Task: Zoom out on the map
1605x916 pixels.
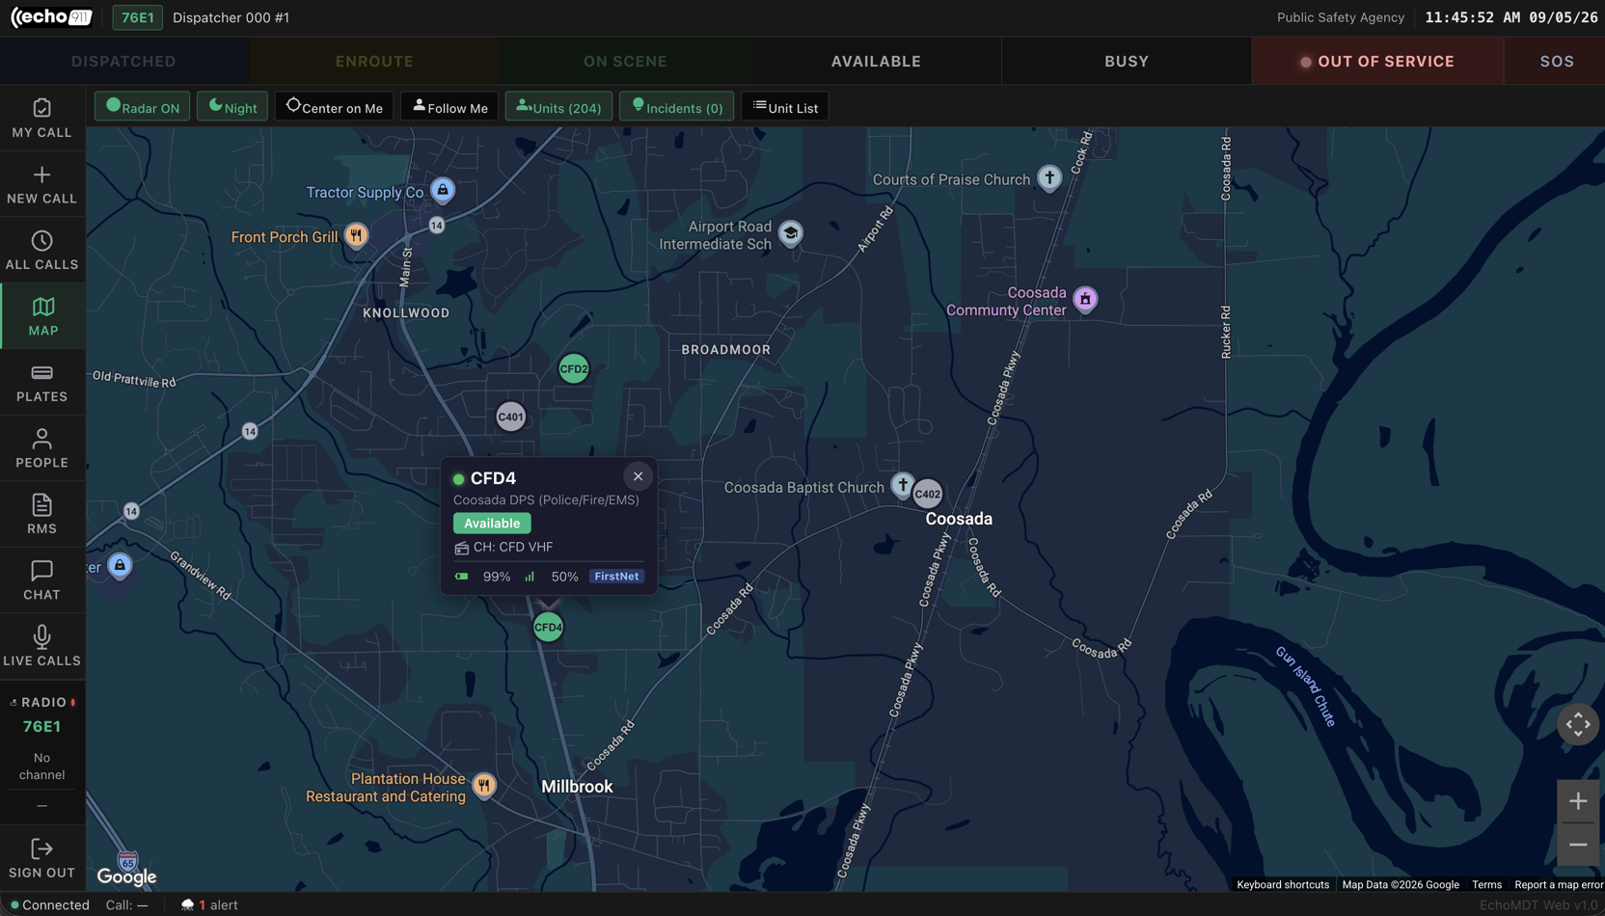Action: tap(1578, 845)
